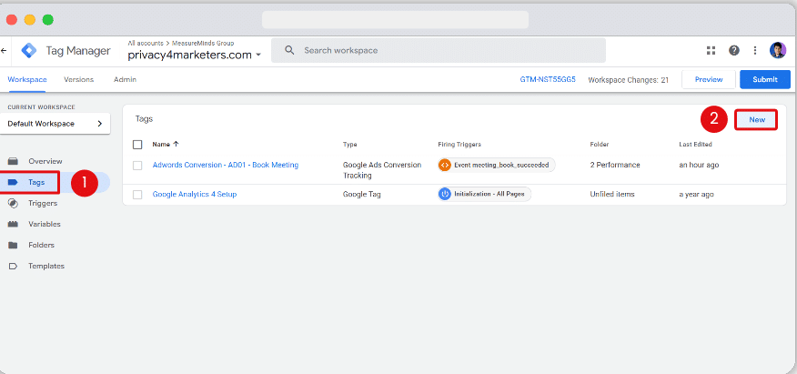Click the Google Ads Conversion Tracking cell
The width and height of the screenshot is (797, 374).
tap(382, 170)
